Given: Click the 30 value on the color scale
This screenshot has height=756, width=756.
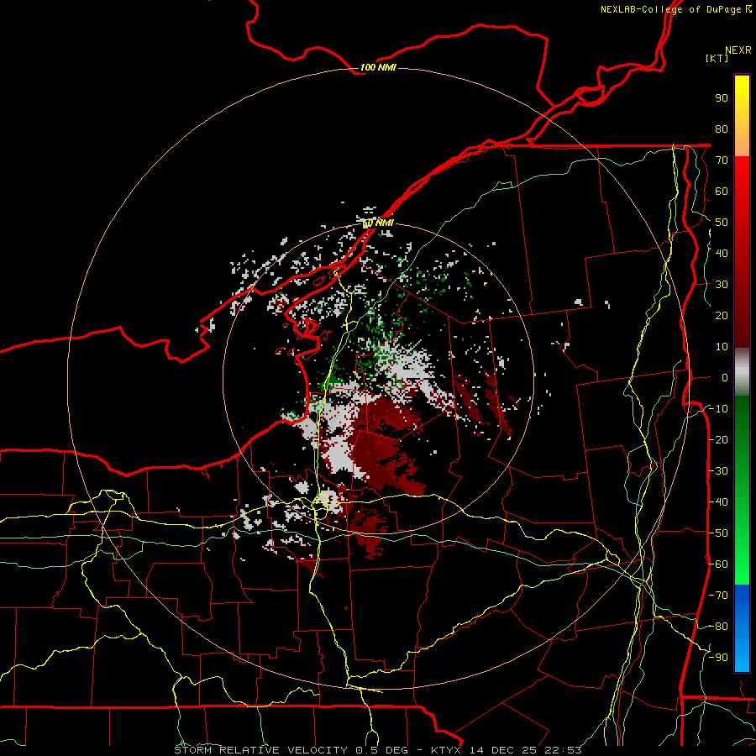Looking at the screenshot, I should pyautogui.click(x=722, y=285).
